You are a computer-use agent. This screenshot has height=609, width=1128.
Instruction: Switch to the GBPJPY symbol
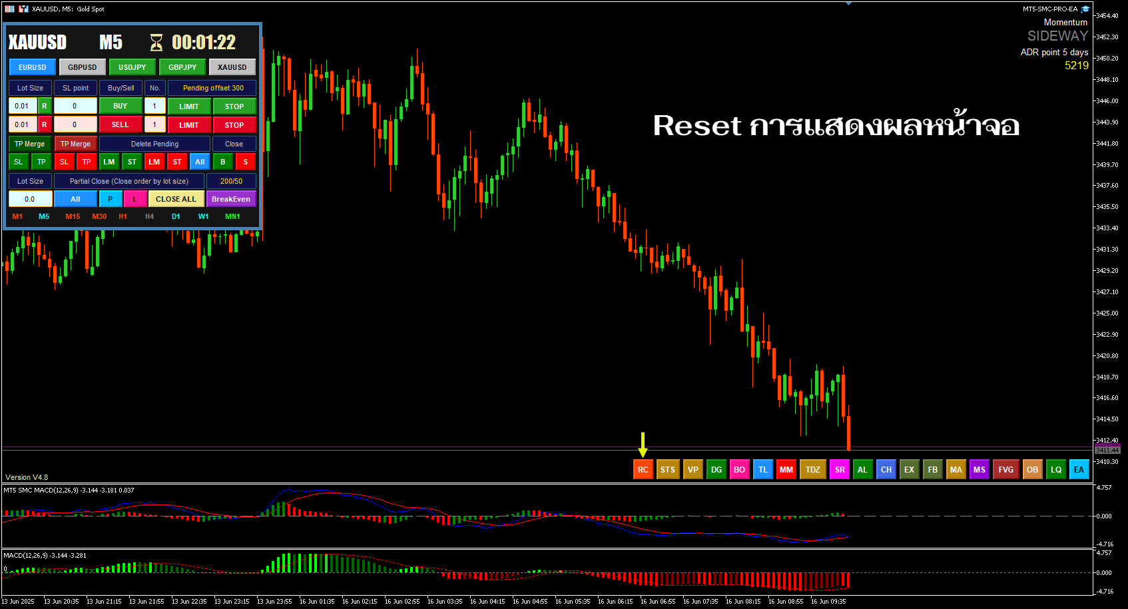[182, 67]
